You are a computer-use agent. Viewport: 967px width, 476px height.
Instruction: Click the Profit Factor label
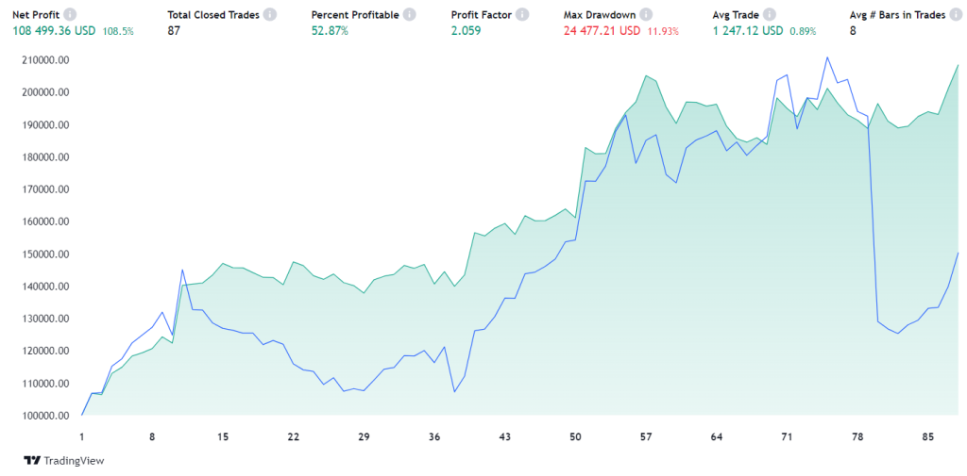click(482, 15)
